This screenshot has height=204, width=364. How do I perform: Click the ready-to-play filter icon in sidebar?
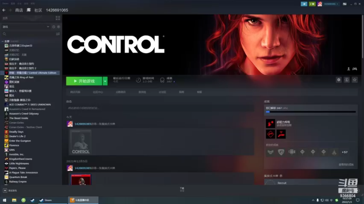click(59, 27)
